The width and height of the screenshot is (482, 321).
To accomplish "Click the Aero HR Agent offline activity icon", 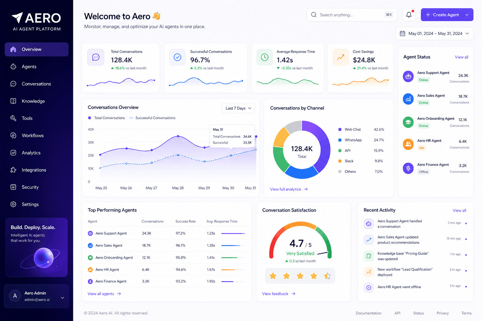I will point(369,287).
